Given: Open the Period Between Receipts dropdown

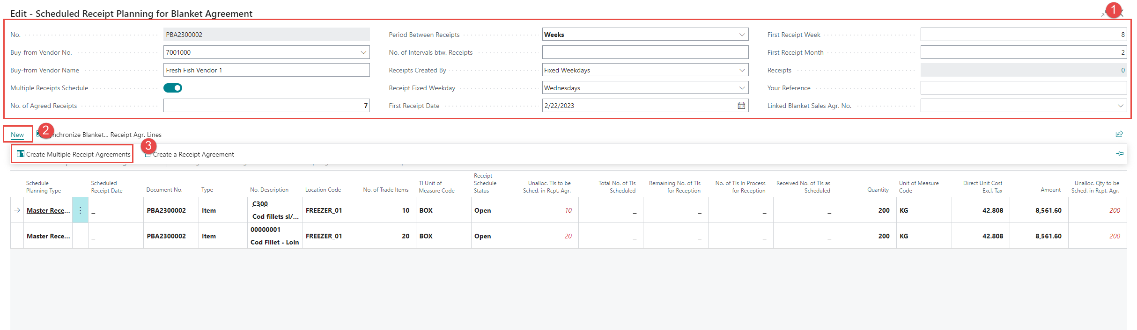Looking at the screenshot, I should [x=742, y=35].
